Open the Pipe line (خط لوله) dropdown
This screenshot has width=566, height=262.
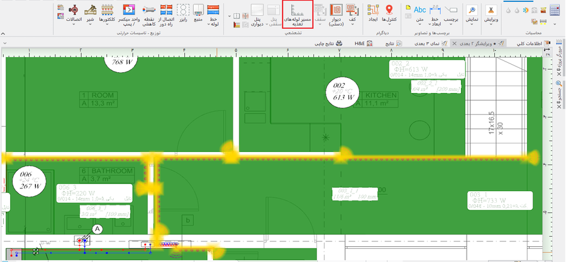pyautogui.click(x=213, y=14)
